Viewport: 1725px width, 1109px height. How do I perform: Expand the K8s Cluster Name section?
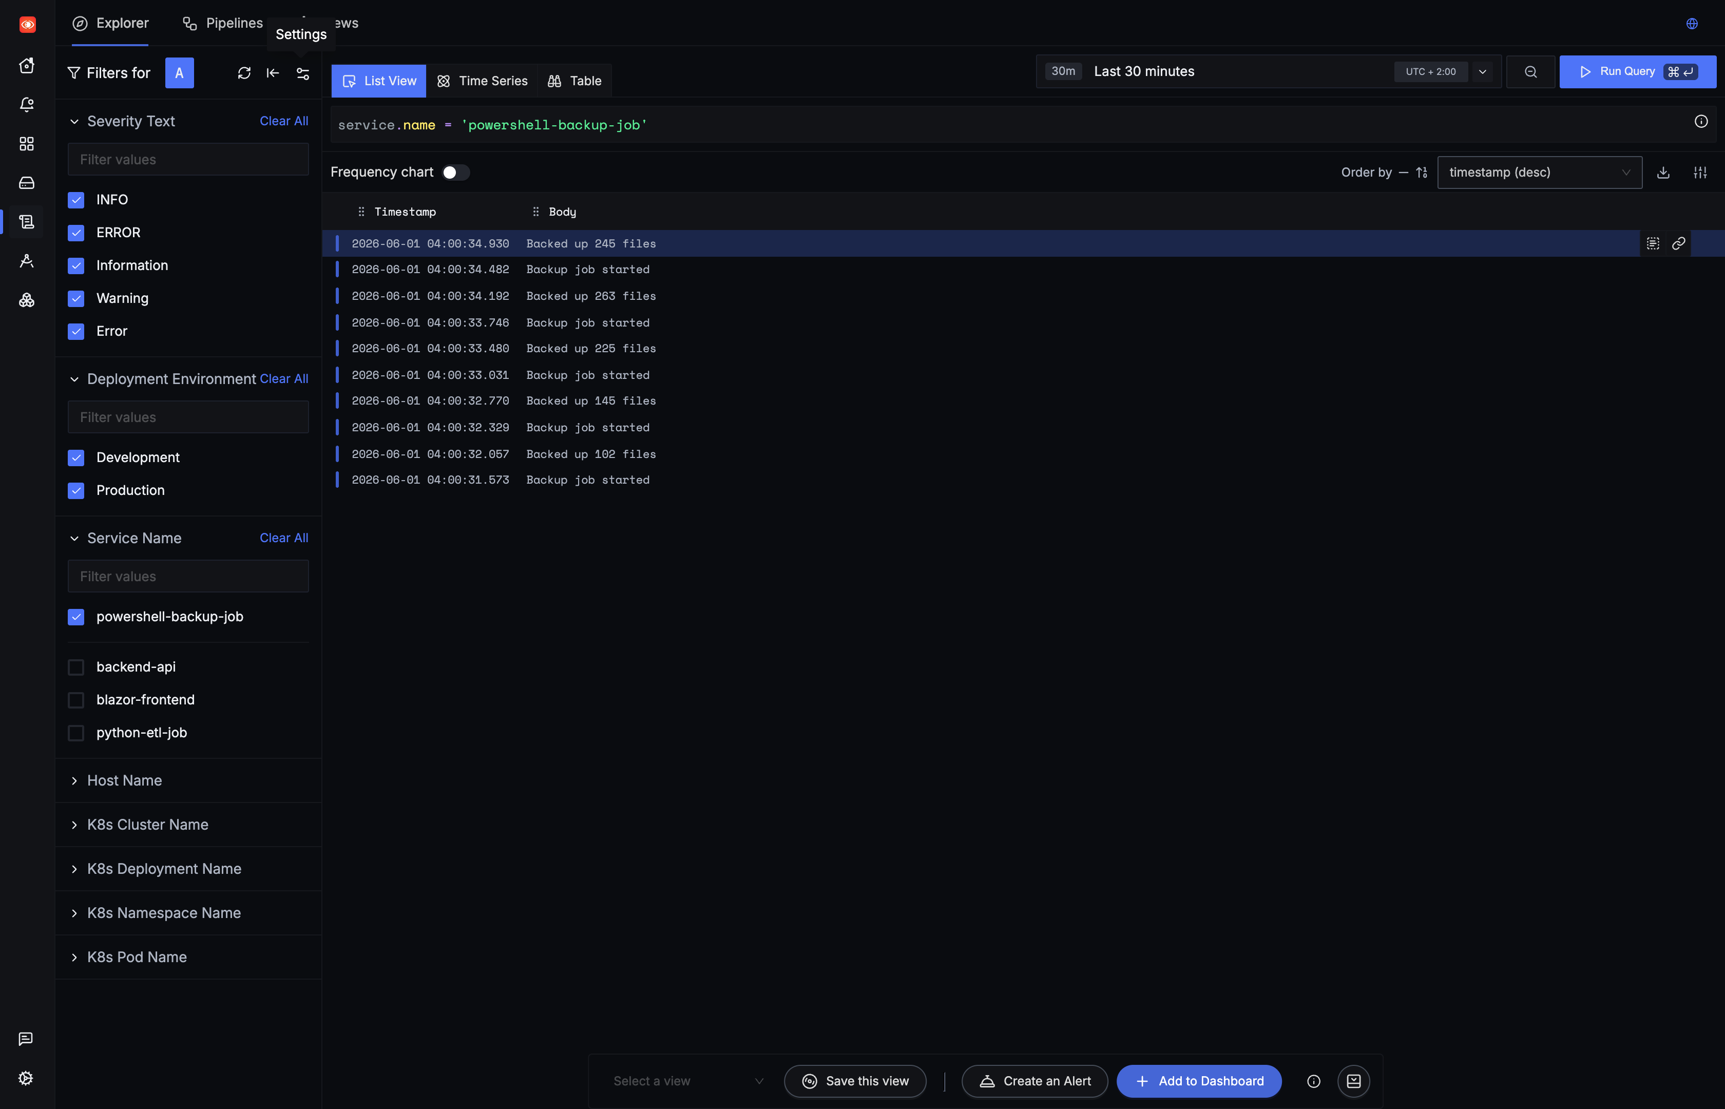coord(74,825)
